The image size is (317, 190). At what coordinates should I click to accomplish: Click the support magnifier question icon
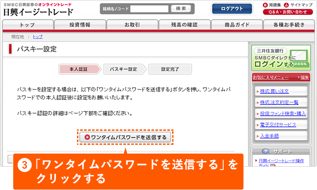click(266, 151)
